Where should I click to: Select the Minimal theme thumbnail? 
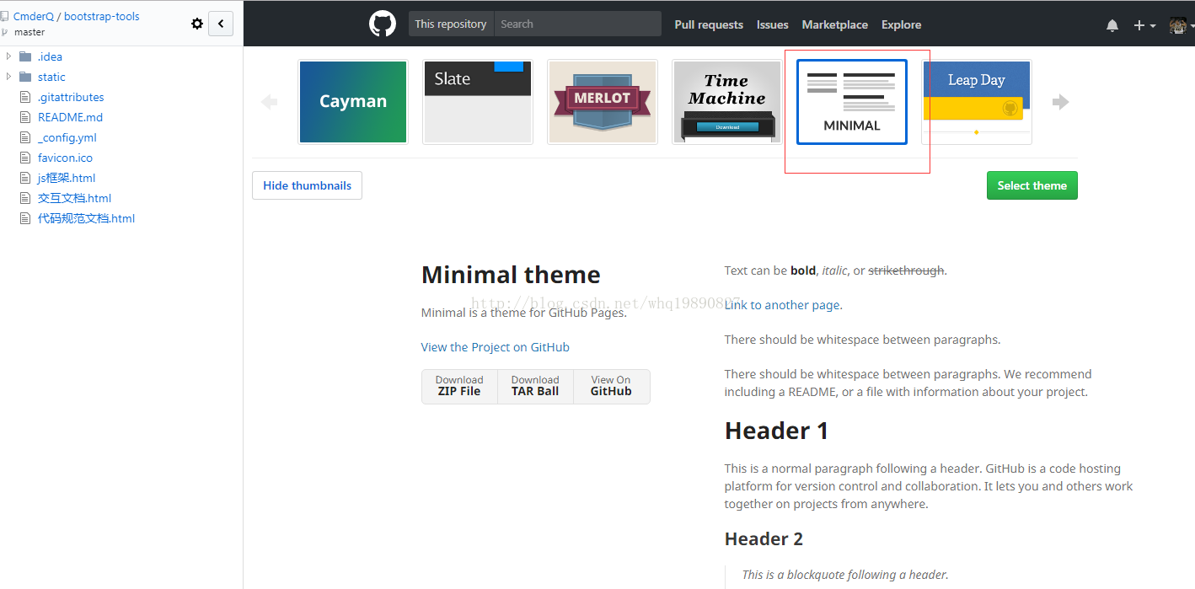(x=852, y=102)
